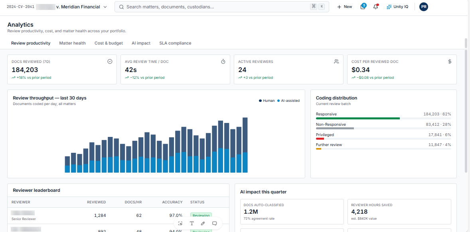Open the AI impact tab
This screenshot has height=232, width=470.
point(141,43)
